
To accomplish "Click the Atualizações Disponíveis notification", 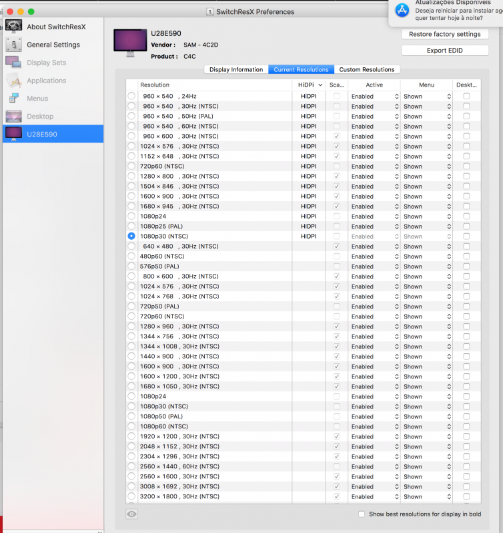I will coord(446,12).
